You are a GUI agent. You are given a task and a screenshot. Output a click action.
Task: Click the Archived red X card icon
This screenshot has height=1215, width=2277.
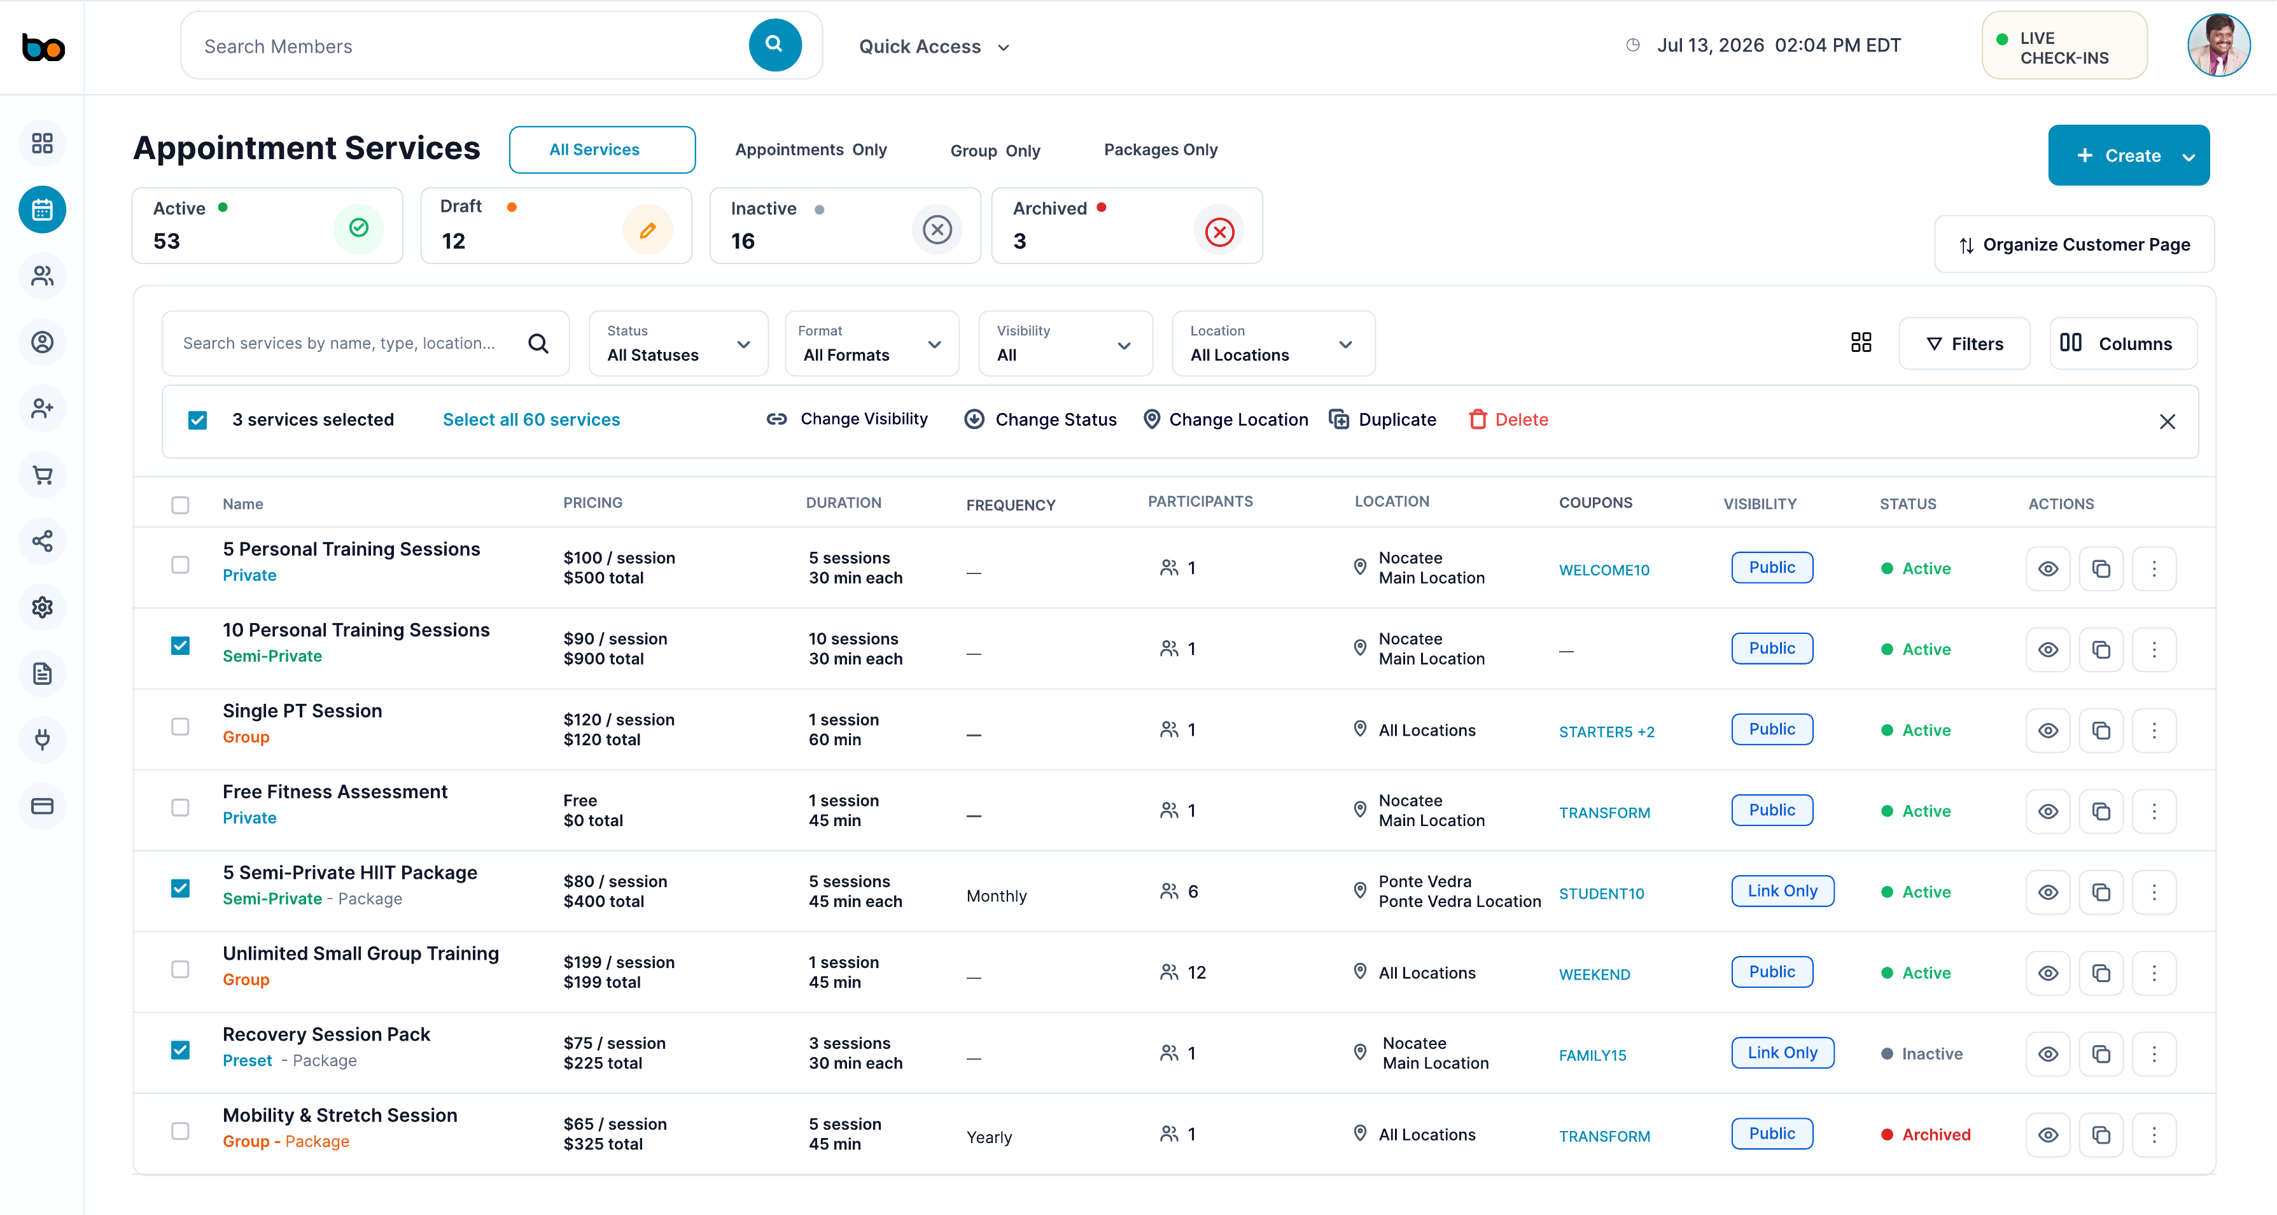(1219, 231)
